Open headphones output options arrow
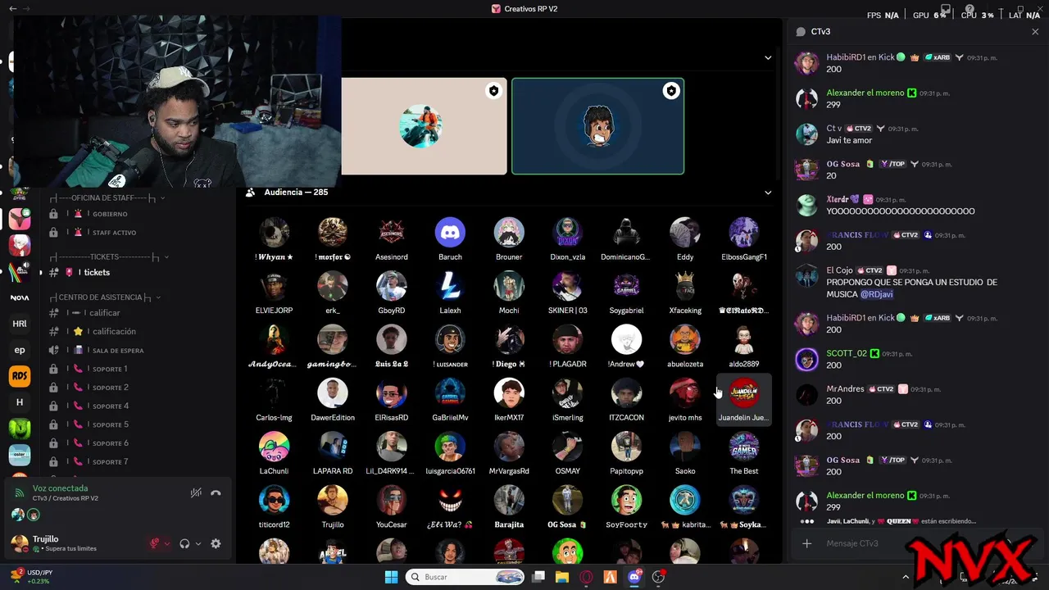The width and height of the screenshot is (1049, 590). pyautogui.click(x=198, y=544)
